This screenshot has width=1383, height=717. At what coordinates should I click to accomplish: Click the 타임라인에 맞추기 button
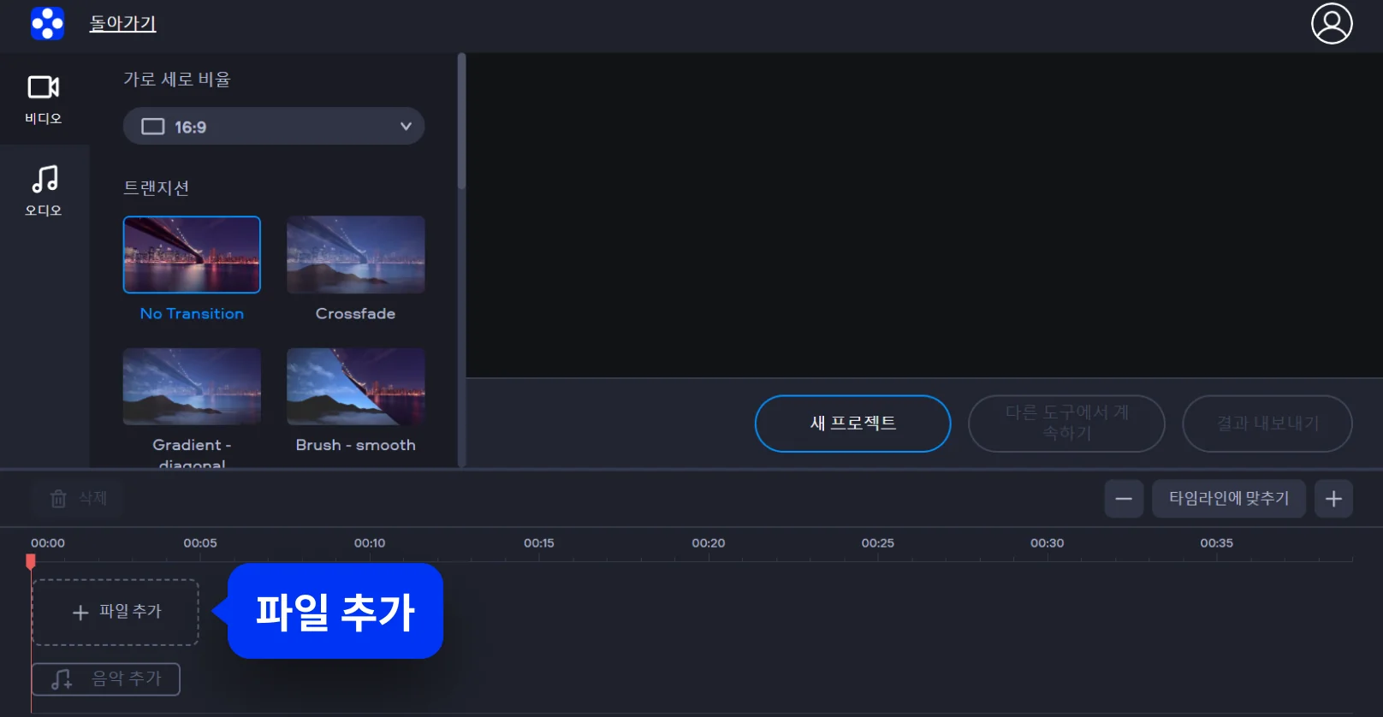1229,499
